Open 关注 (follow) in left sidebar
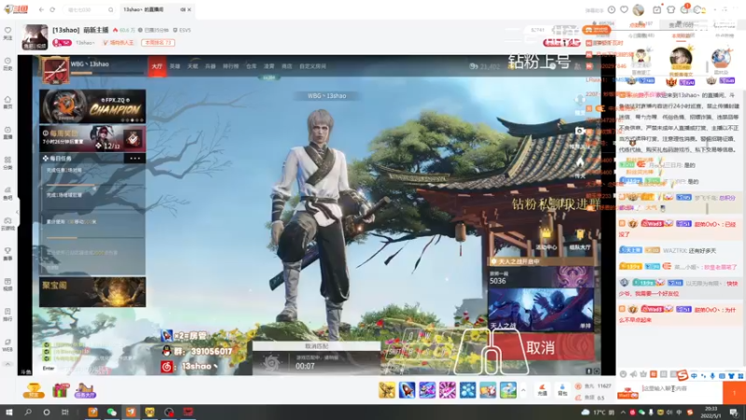The image size is (746, 420). 7,33
